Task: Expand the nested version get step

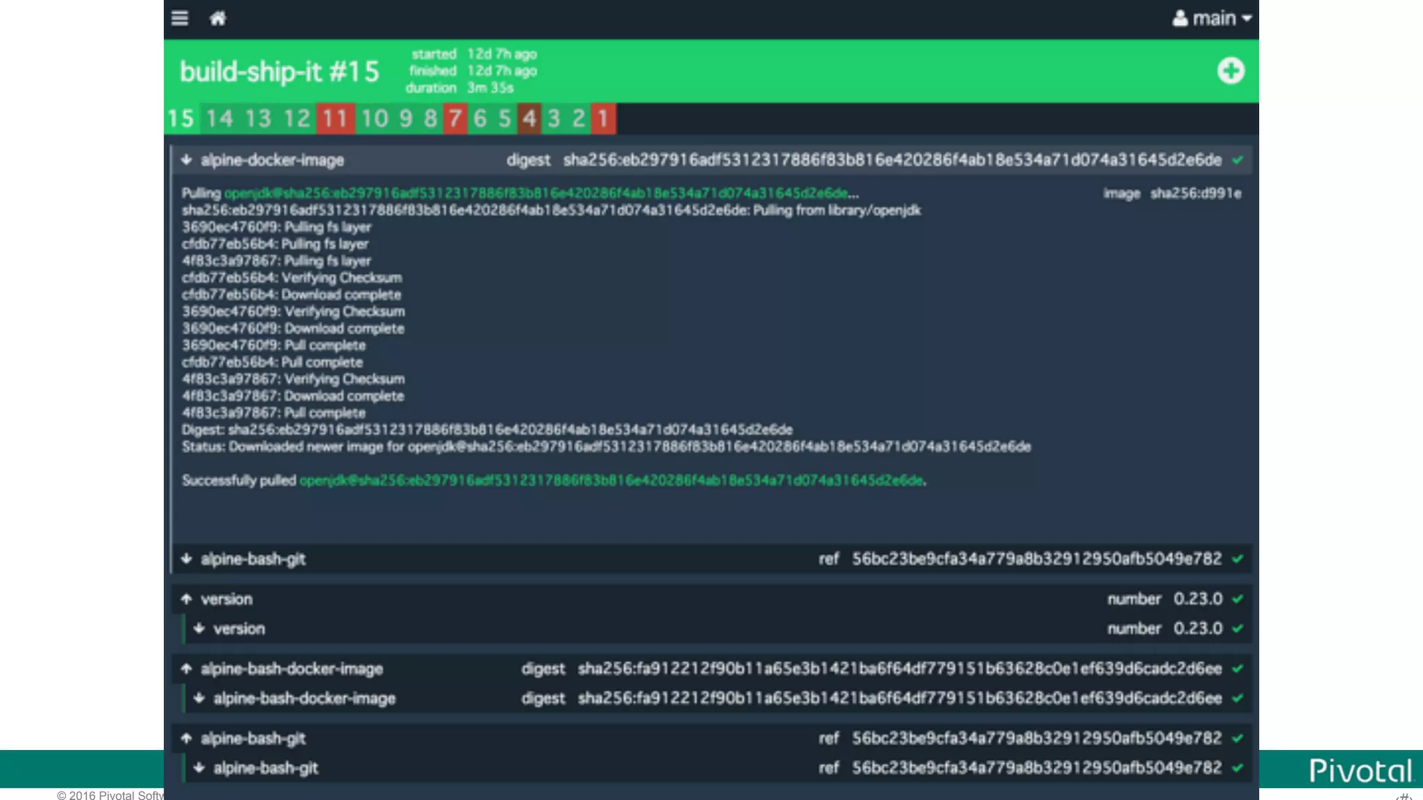Action: tap(238, 628)
